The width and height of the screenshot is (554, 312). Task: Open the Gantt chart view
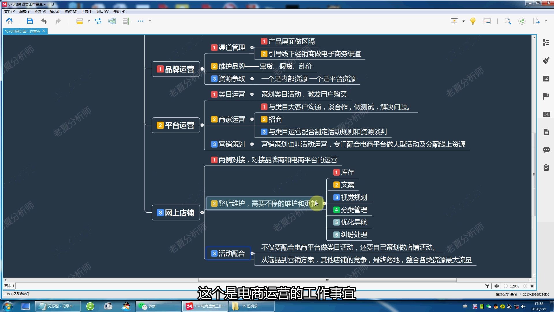click(x=487, y=21)
